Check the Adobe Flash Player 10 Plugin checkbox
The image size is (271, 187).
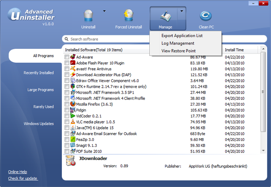67,63
